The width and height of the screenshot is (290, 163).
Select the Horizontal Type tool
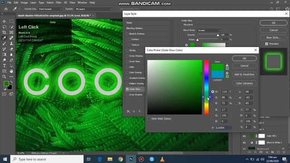(4, 66)
